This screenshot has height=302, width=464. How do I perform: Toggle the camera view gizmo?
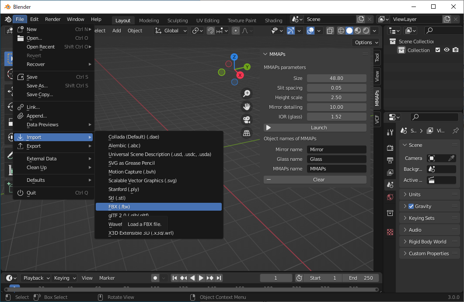click(247, 120)
